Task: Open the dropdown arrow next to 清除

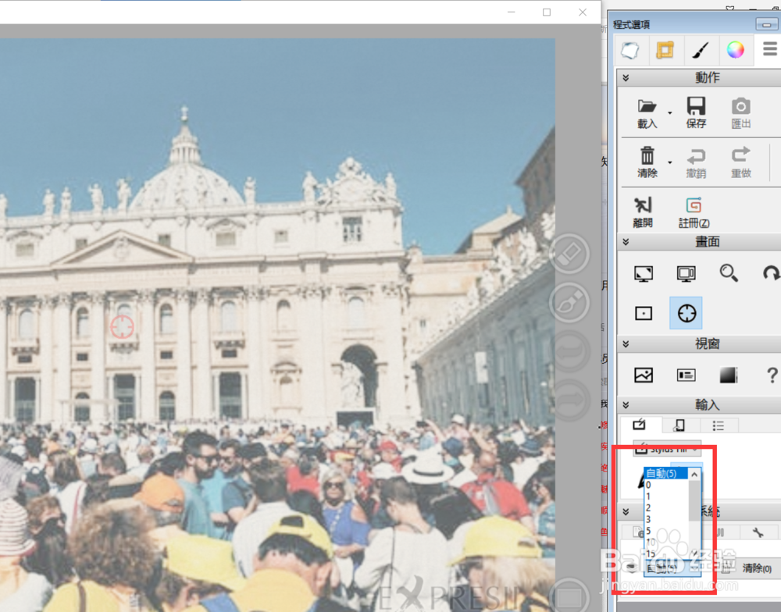Action: [669, 162]
